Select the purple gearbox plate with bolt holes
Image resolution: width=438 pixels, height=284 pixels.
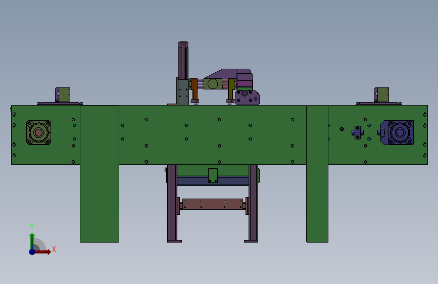click(x=247, y=97)
